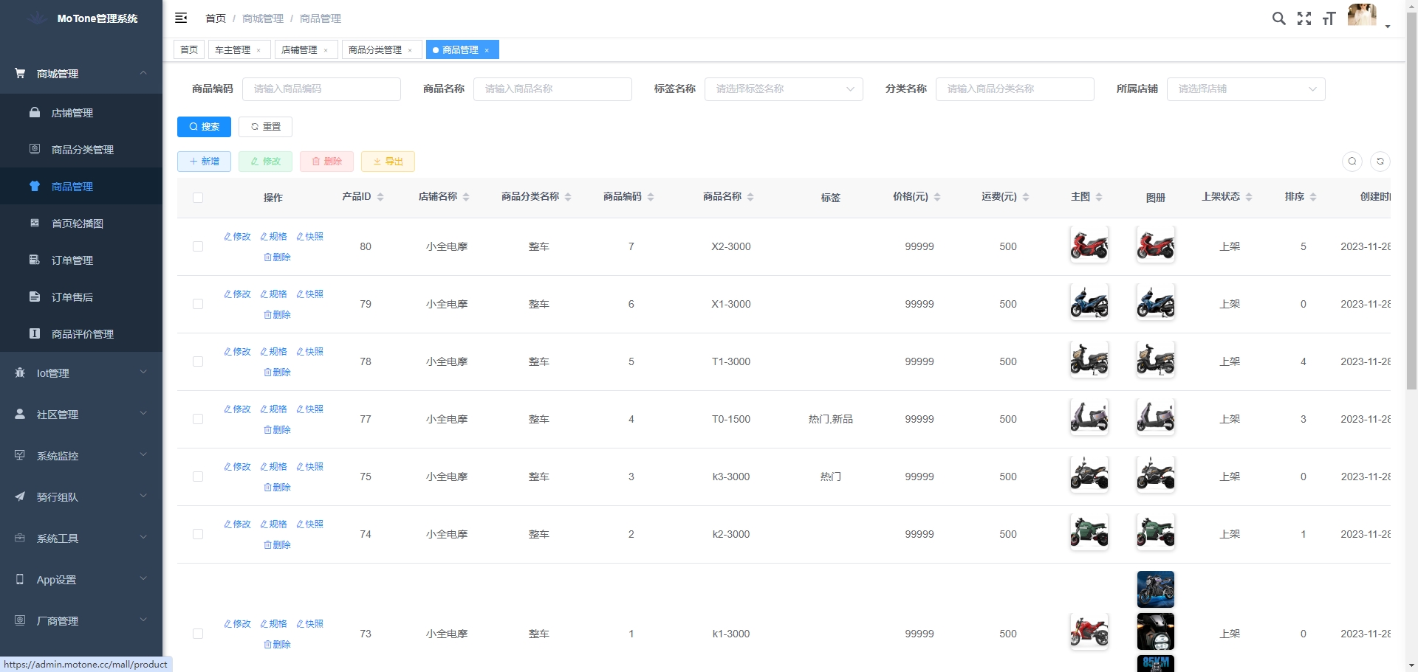Close the 商品分类管理 tab with its x
The width and height of the screenshot is (1418, 672).
(410, 50)
